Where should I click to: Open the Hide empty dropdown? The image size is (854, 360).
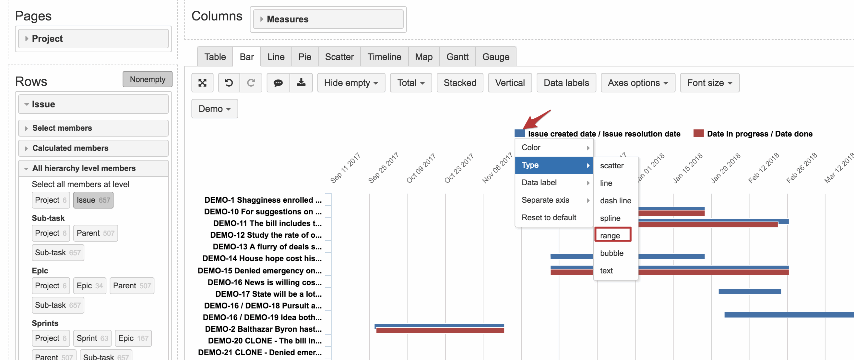click(x=351, y=83)
